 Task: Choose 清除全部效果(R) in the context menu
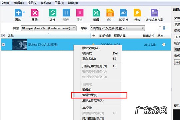98,100
